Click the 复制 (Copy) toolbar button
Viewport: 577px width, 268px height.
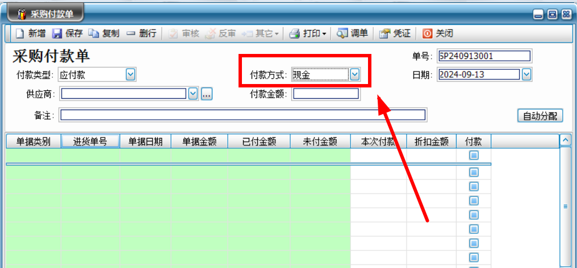104,33
